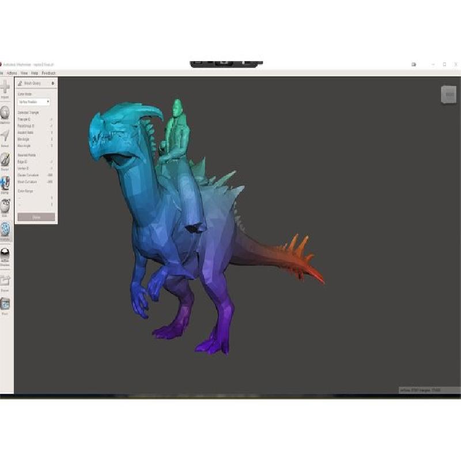461x461 pixels.
Task: Open the Shaders panel icon
Action: click(x=5, y=255)
